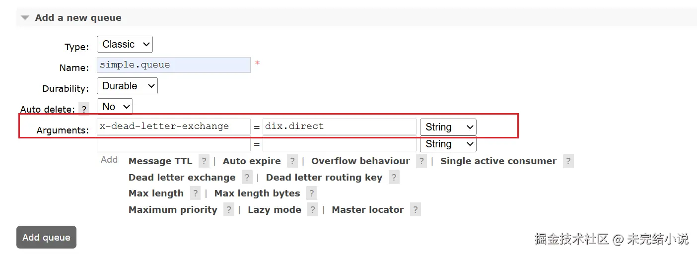This screenshot has width=697, height=254.
Task: Open the Durability dropdown
Action: 127,86
